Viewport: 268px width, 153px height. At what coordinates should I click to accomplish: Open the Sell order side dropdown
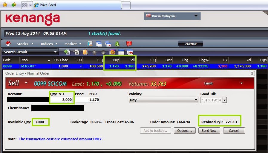[26, 83]
